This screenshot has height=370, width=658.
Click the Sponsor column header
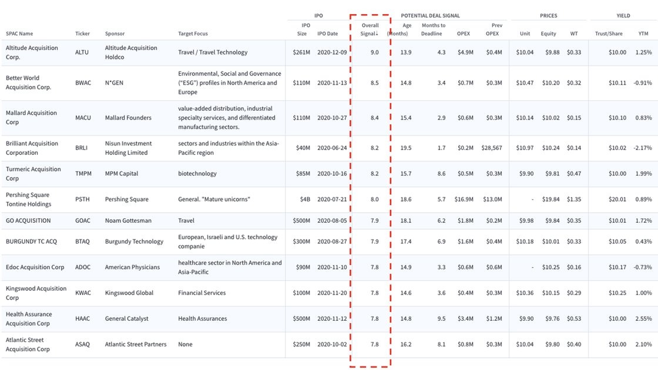click(x=115, y=33)
